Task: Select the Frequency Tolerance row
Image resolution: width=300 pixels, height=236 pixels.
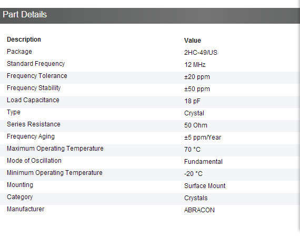Action: (150, 77)
